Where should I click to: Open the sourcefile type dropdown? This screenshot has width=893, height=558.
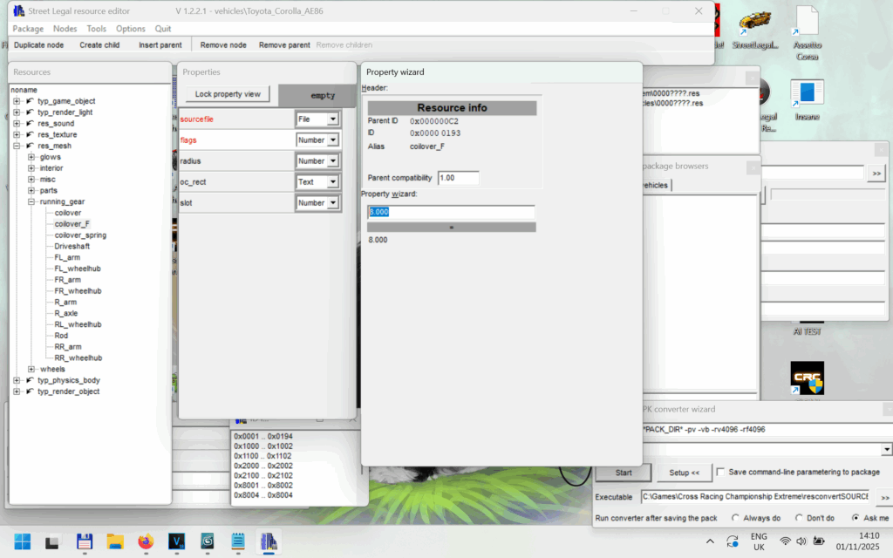tap(332, 119)
